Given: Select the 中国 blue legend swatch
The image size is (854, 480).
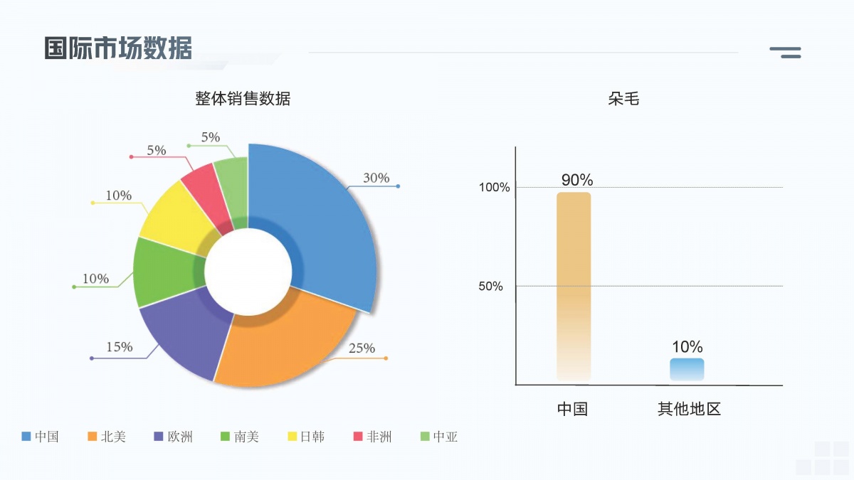Looking at the screenshot, I should (x=26, y=437).
